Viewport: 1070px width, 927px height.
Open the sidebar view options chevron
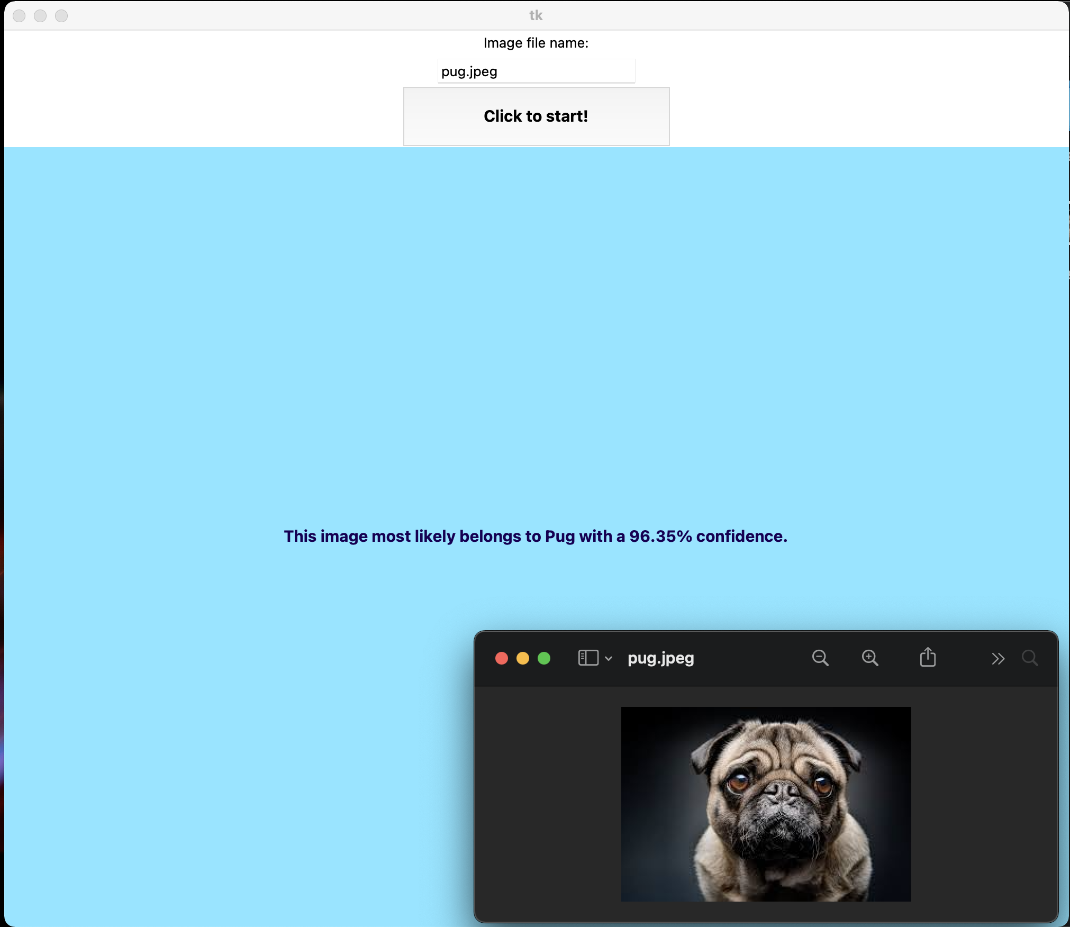pos(609,658)
